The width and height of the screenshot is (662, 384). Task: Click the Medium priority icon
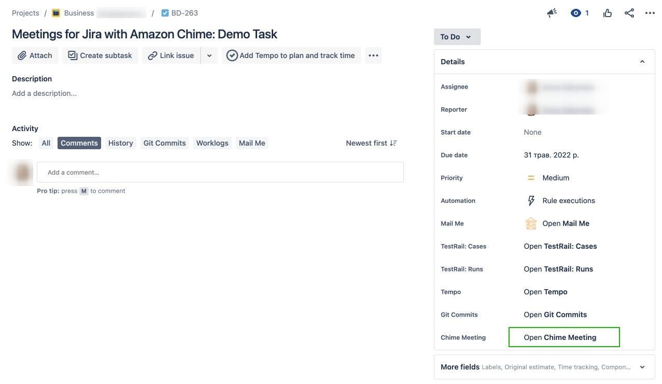point(531,178)
